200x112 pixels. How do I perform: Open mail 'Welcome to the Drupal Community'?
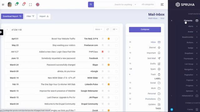[x=60, y=104]
